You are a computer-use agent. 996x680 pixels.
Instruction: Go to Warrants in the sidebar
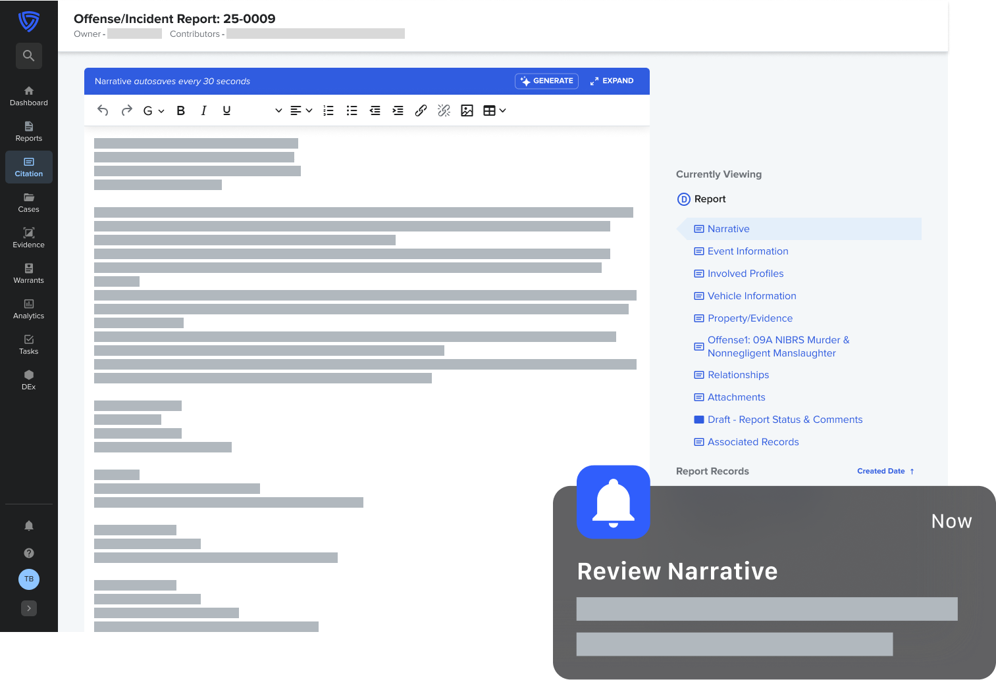(28, 273)
